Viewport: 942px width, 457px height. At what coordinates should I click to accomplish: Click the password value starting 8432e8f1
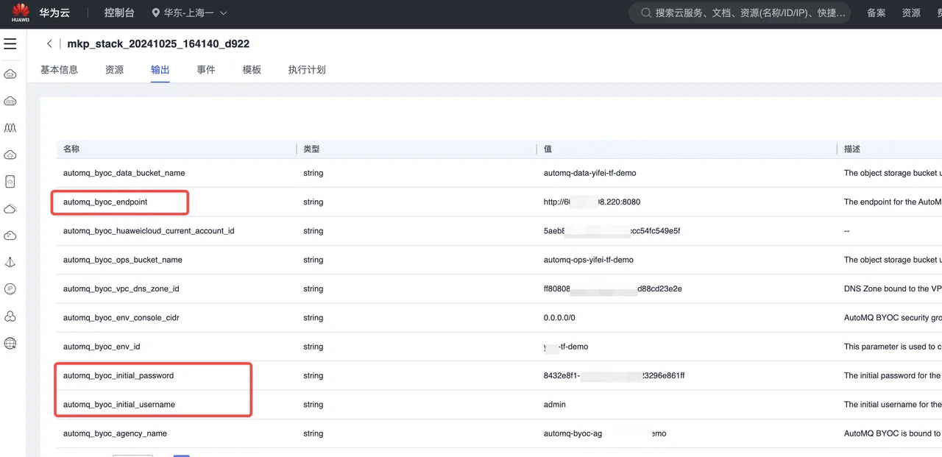point(615,375)
